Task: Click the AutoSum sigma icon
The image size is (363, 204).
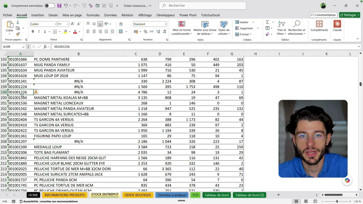Action: 267,22
